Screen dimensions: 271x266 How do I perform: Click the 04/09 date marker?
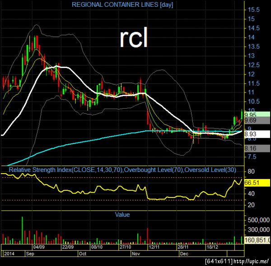[39, 247]
